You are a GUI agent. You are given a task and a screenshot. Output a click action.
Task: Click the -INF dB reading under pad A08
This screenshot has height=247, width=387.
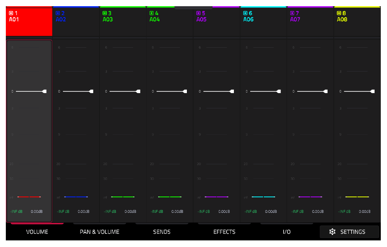[344, 212]
